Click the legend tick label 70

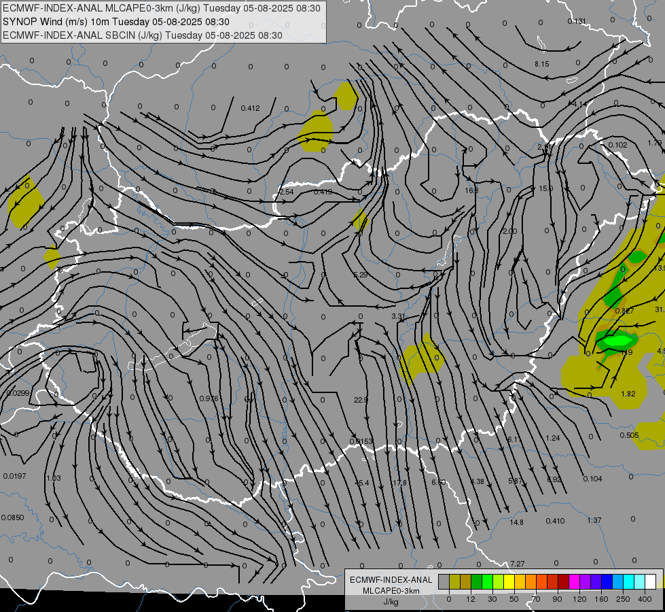click(x=536, y=599)
